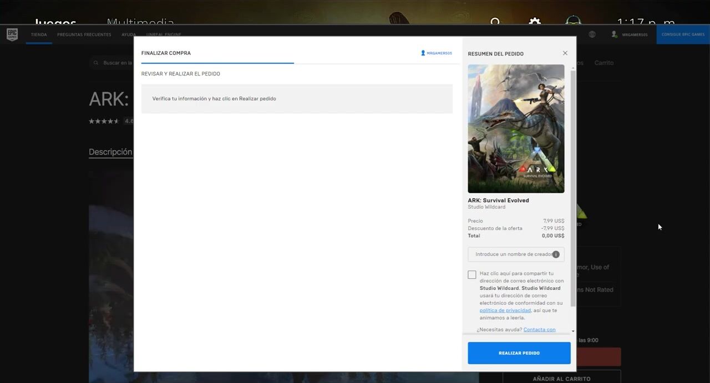Select the FINALIZAR COMPRA tab

coord(166,53)
